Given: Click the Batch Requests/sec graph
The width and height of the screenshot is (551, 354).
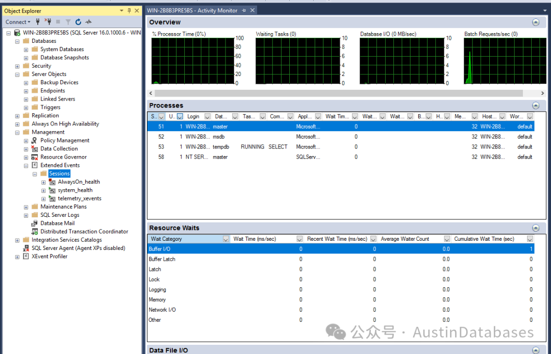Looking at the screenshot, I should pyautogui.click(x=505, y=61).
